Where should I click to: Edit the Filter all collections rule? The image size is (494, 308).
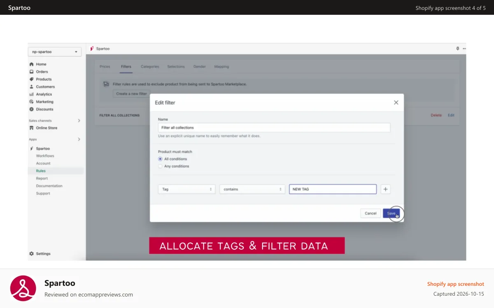451,115
